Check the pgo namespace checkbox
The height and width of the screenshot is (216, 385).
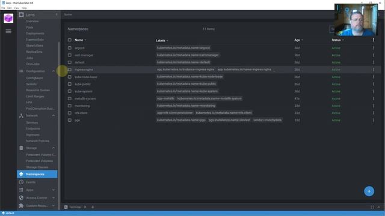click(70, 120)
